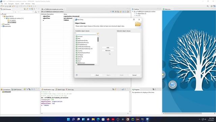The height and width of the screenshot is (122, 216).
Task: Open the Error Log tab
Action: click(x=70, y=89)
